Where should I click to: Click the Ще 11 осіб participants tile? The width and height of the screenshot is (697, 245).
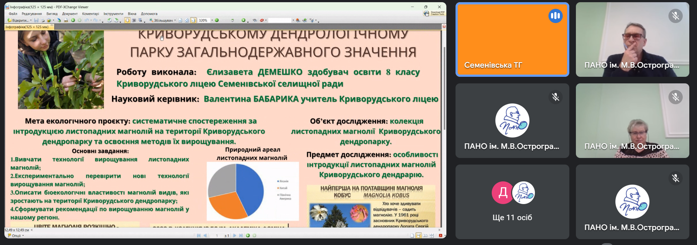pyautogui.click(x=512, y=202)
